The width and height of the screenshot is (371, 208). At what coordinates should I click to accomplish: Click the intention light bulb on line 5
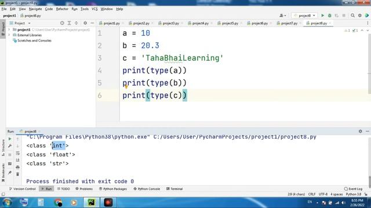point(126,87)
